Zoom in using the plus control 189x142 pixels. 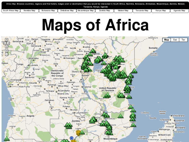click(x=6, y=51)
